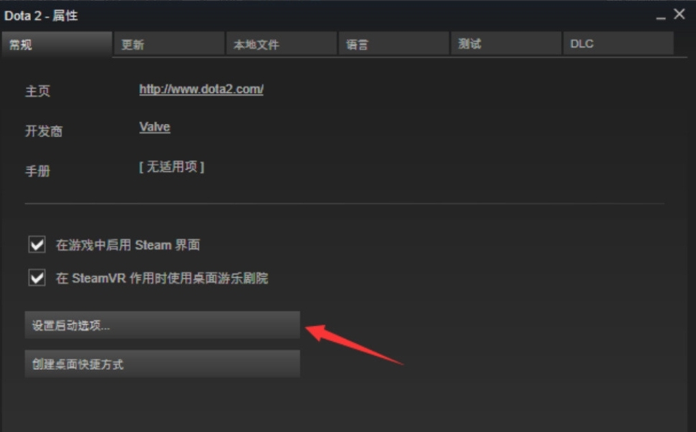Select the 本地文件 tab
696x432 pixels.
click(x=281, y=44)
